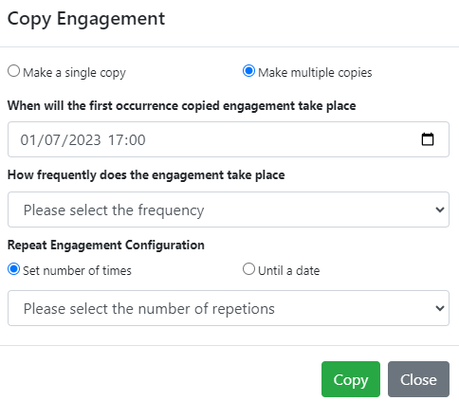The width and height of the screenshot is (459, 401).
Task: Click the chevron arrow of the frequency dropdown
Action: [x=440, y=210]
